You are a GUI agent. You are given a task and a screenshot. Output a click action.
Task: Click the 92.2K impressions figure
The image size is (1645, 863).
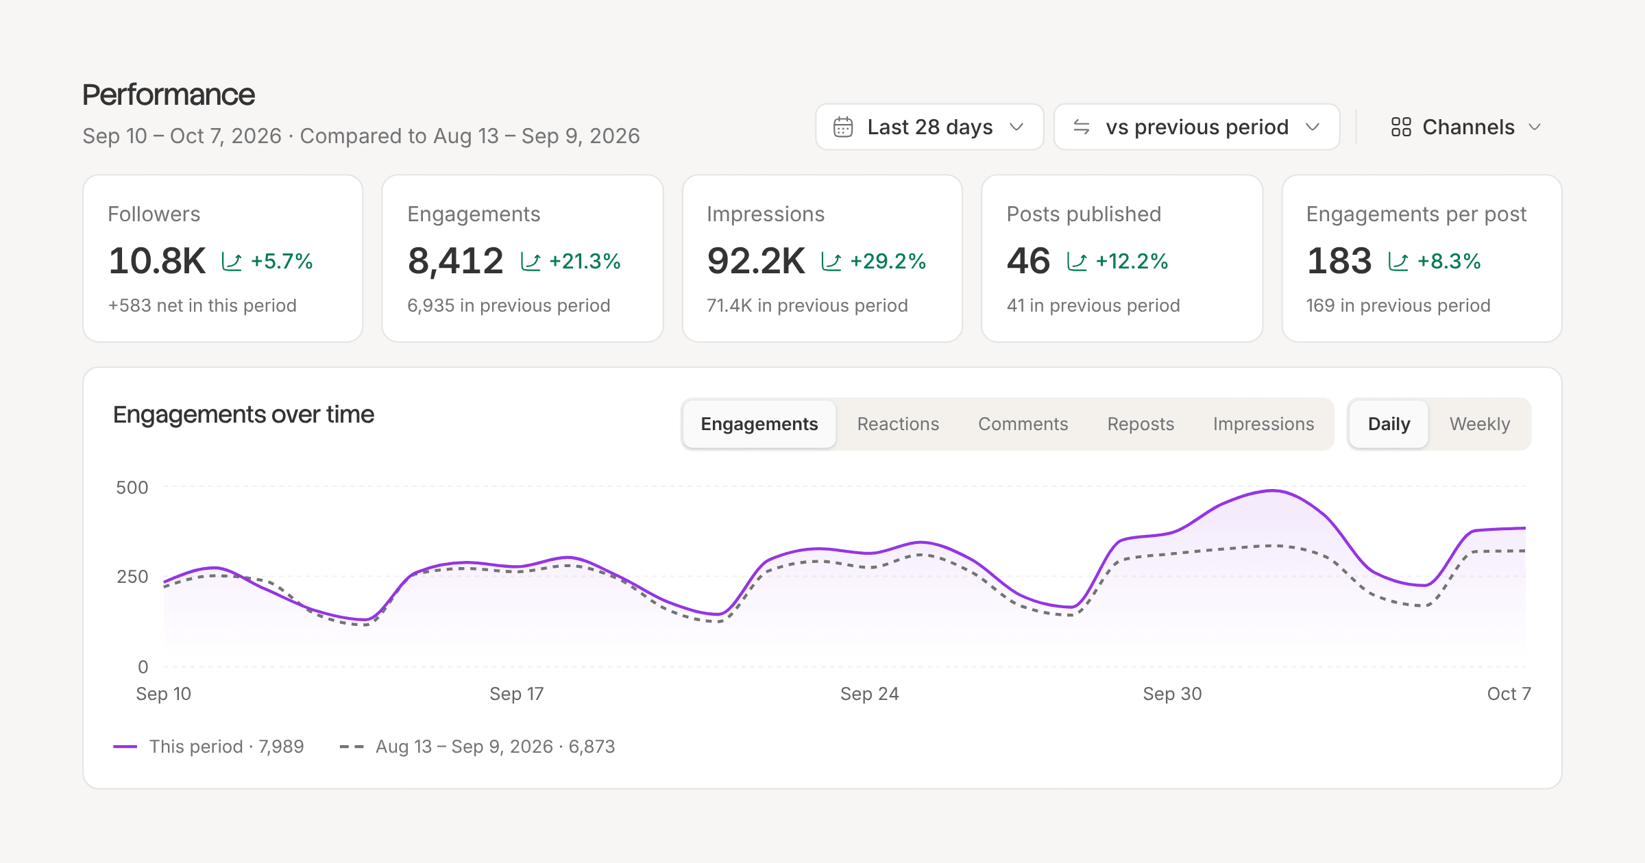[x=756, y=262]
